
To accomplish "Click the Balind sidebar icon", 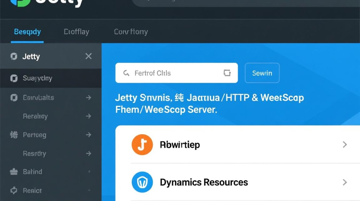I will tap(14, 172).
